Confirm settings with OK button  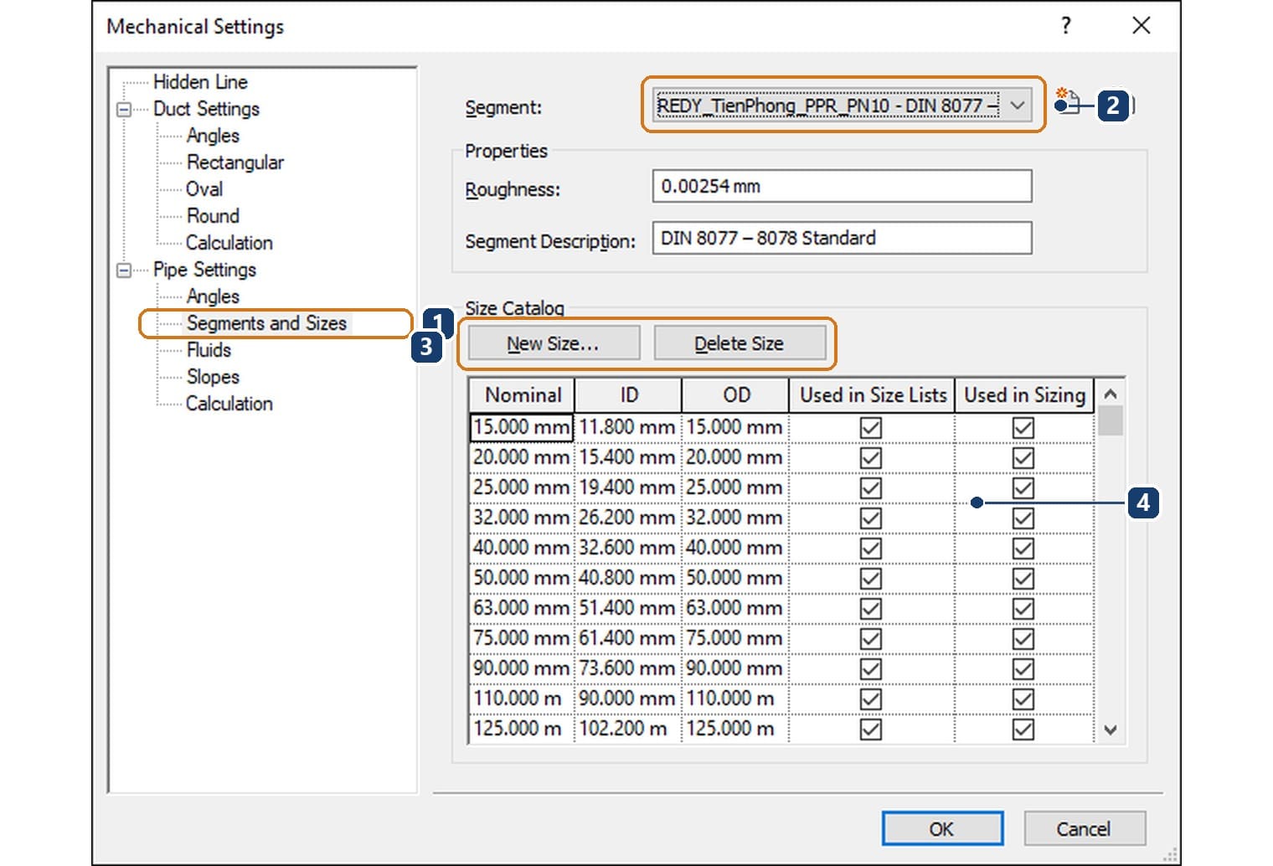[x=942, y=828]
